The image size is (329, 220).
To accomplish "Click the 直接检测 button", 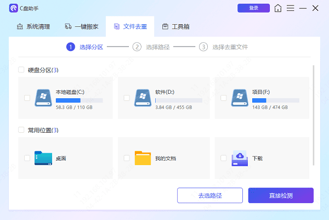I will pos(280,195).
